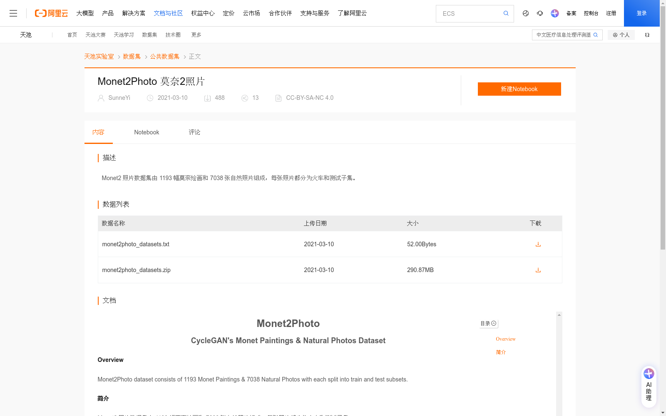This screenshot has width=666, height=416.
Task: Open 技术圈 nav link
Action: [173, 35]
